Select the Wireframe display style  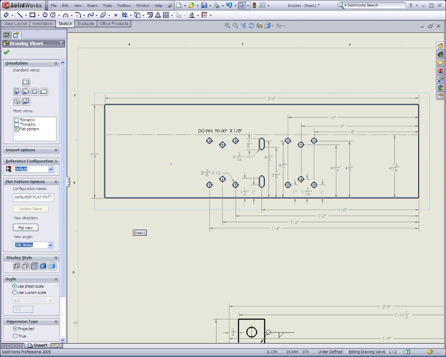pyautogui.click(x=17, y=266)
